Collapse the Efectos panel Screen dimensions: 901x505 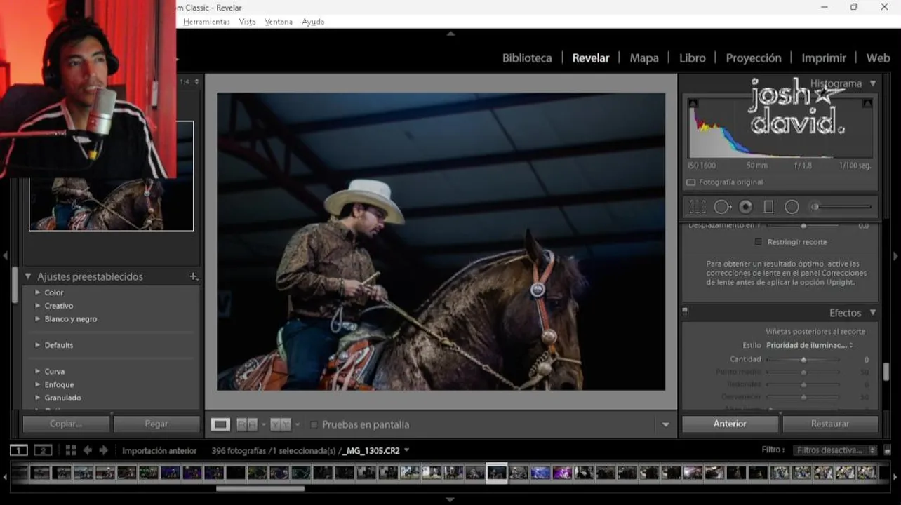tap(873, 313)
